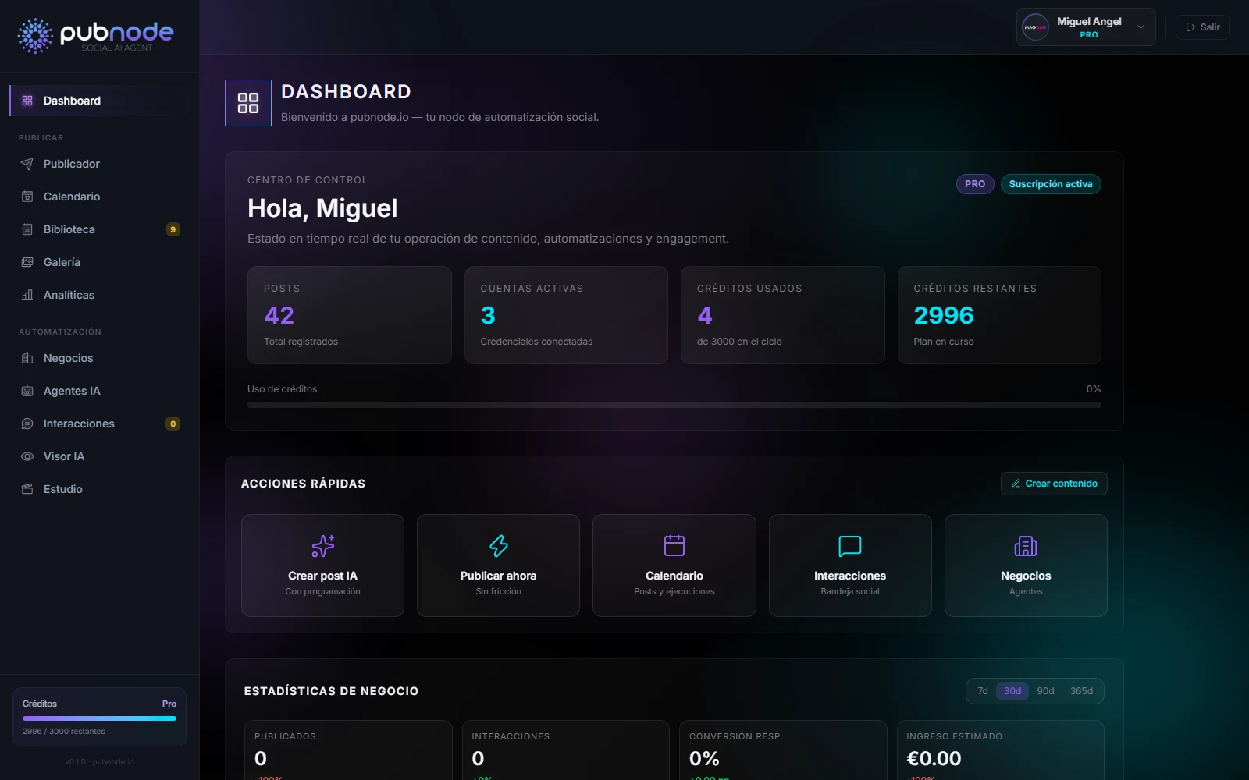The width and height of the screenshot is (1249, 780).
Task: Click the Uso de créditos progress bar
Action: [674, 405]
